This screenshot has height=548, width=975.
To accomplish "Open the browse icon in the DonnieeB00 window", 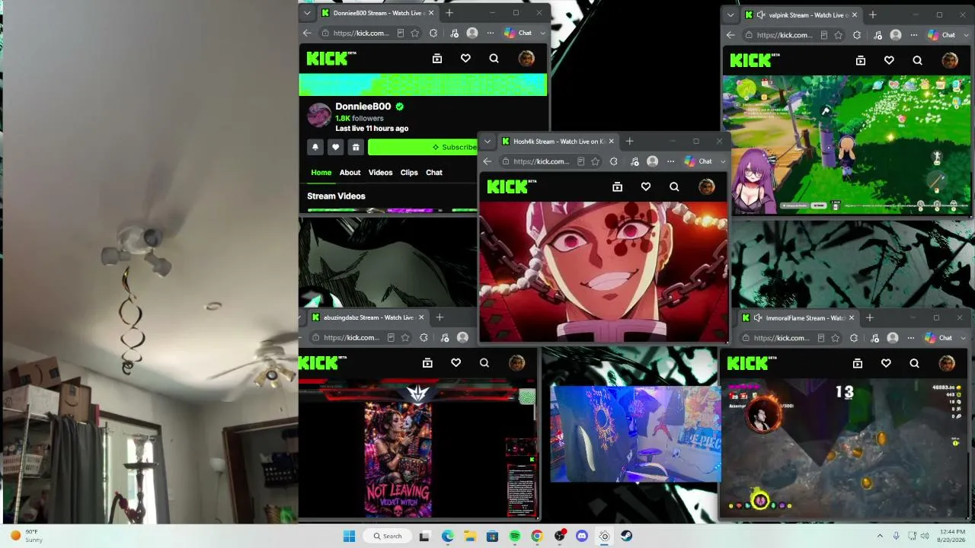I will tap(437, 59).
